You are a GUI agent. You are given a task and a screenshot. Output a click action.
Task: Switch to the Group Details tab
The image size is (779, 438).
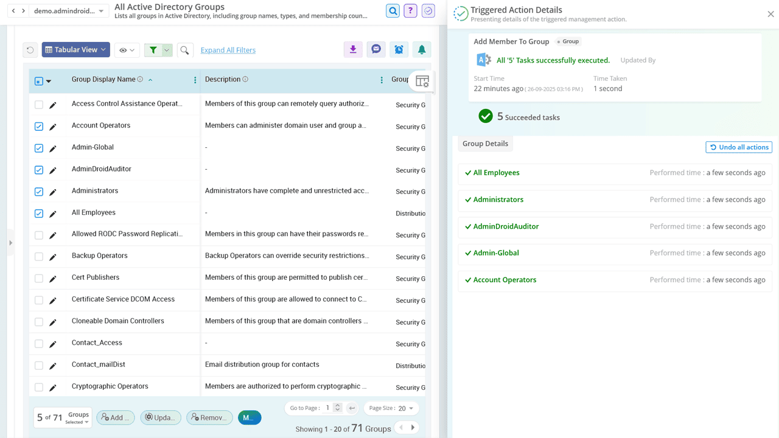coord(485,143)
